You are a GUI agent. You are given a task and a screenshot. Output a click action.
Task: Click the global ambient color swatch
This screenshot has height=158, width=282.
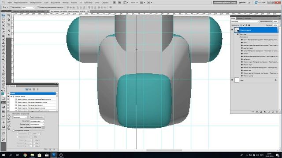(43, 128)
